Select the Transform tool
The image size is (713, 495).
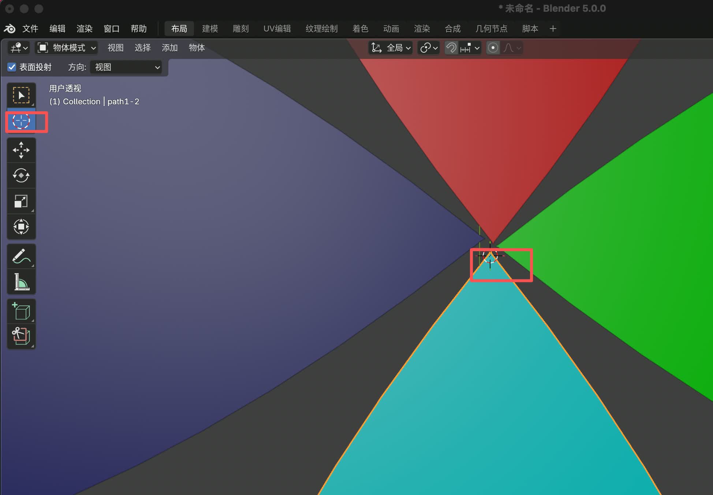21,227
